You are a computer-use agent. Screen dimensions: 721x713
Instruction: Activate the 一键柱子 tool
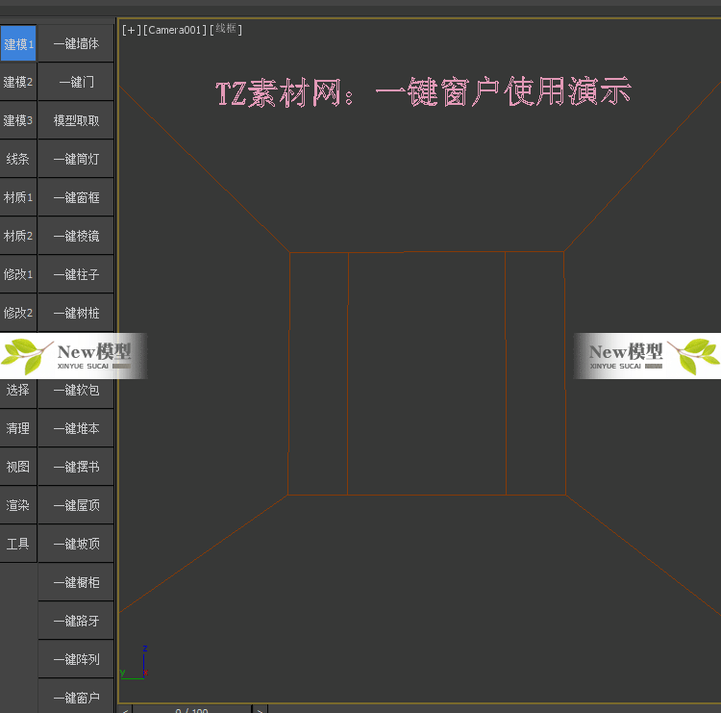pyautogui.click(x=76, y=274)
